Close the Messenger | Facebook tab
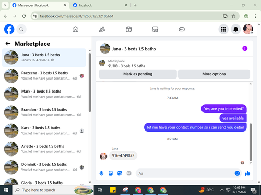The image size is (261, 195). tap(65, 5)
